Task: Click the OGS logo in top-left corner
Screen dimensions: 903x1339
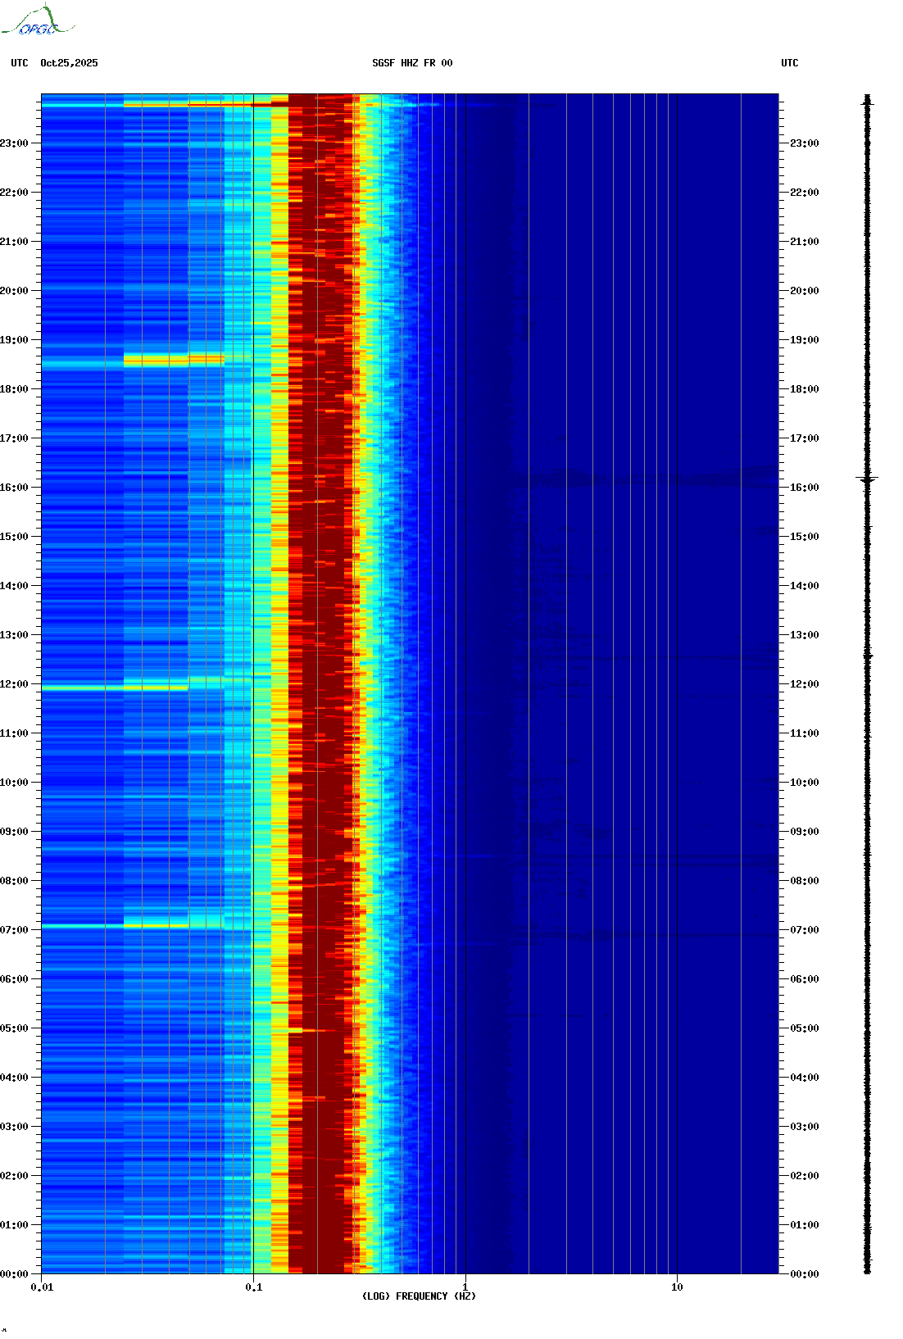Action: (38, 21)
